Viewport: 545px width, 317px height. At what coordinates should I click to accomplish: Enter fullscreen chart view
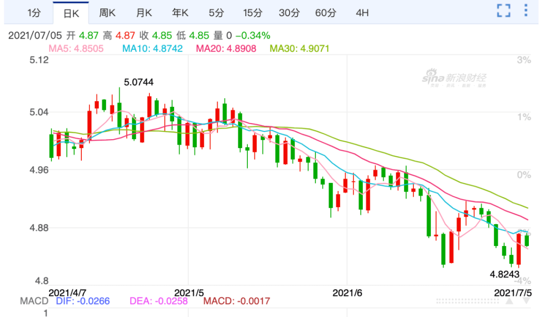tap(503, 11)
